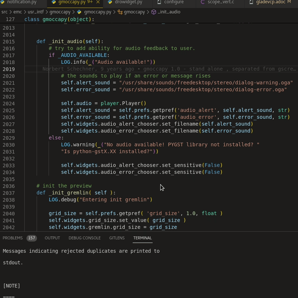Switch to the PROBLEMS panel tab
The height and width of the screenshot is (298, 298).
point(13,238)
